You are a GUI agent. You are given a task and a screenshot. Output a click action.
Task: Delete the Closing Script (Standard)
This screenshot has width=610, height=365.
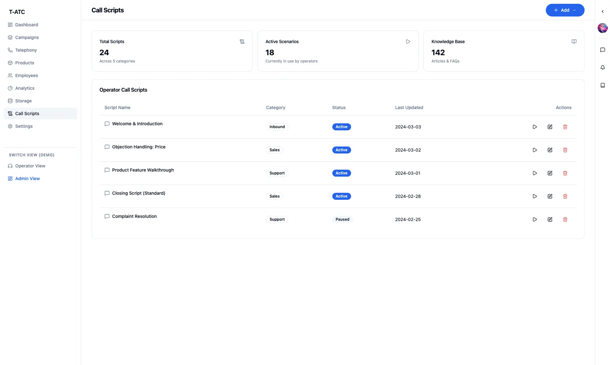(565, 196)
